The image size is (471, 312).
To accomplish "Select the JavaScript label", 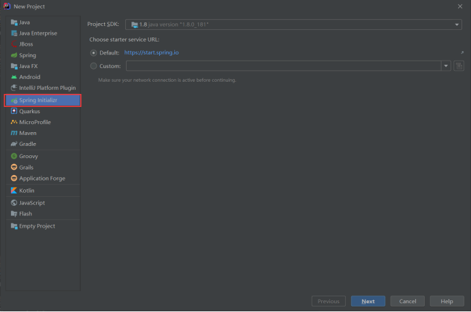I will coord(32,203).
